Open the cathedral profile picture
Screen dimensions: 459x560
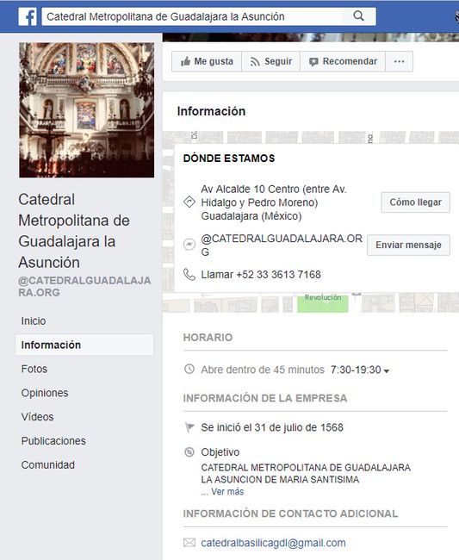87,110
